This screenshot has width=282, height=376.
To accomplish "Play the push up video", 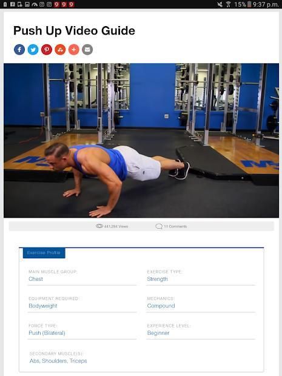I will pos(141,140).
